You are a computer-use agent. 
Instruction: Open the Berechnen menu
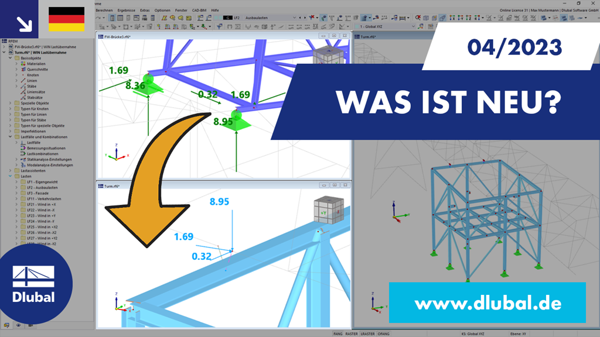tap(104, 11)
